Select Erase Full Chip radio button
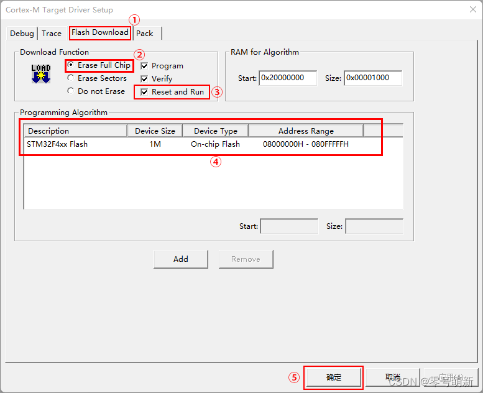Image resolution: width=483 pixels, height=393 pixels. (x=71, y=65)
